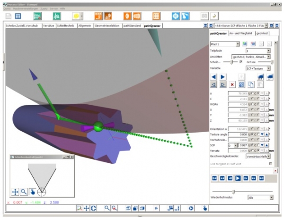
Task: Open the Pfad 1 dropdown
Action: (x=225, y=44)
